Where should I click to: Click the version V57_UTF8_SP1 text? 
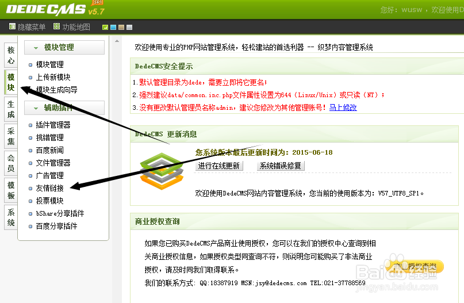[400, 193]
